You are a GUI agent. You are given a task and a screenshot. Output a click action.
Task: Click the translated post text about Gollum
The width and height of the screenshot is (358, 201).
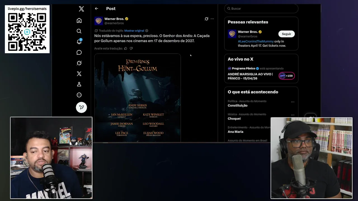tap(152, 38)
